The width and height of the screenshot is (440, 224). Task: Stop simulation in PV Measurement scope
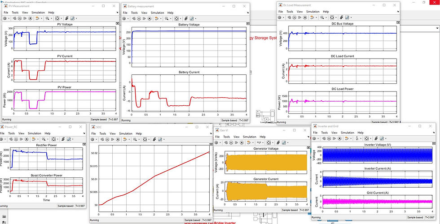pyautogui.click(x=30, y=18)
